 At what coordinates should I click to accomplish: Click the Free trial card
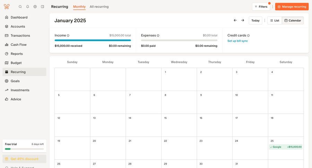24,146
